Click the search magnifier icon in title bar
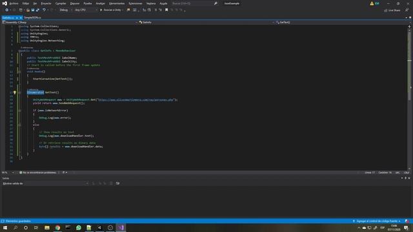 pos(216,3)
